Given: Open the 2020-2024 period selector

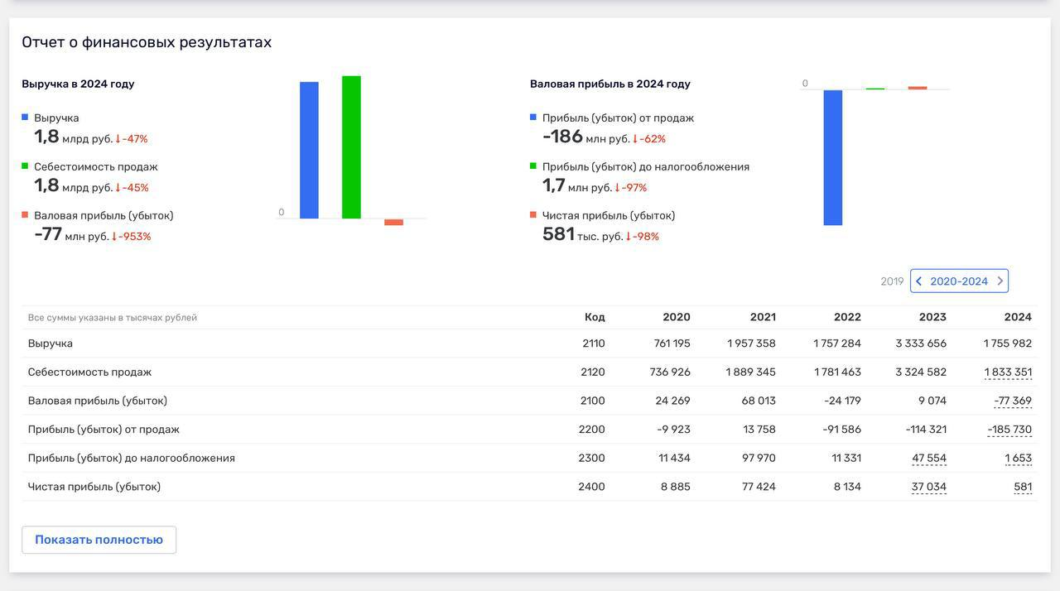Looking at the screenshot, I should click(x=959, y=281).
